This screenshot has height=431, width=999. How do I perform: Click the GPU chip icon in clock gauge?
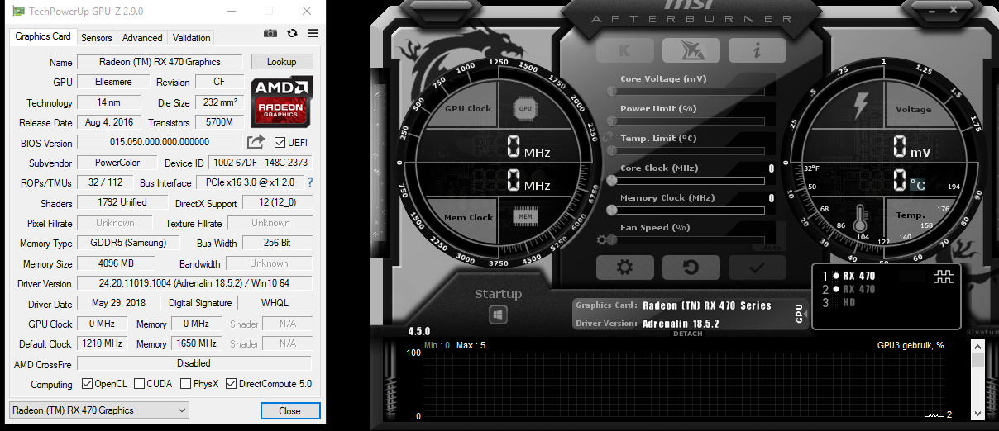[524, 108]
